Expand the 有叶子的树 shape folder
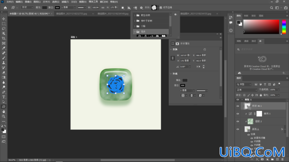The image size is (289, 162). [135, 21]
